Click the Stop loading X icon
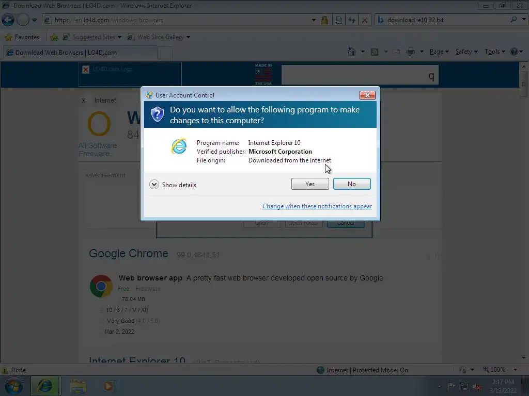The height and width of the screenshot is (396, 529). [x=365, y=20]
